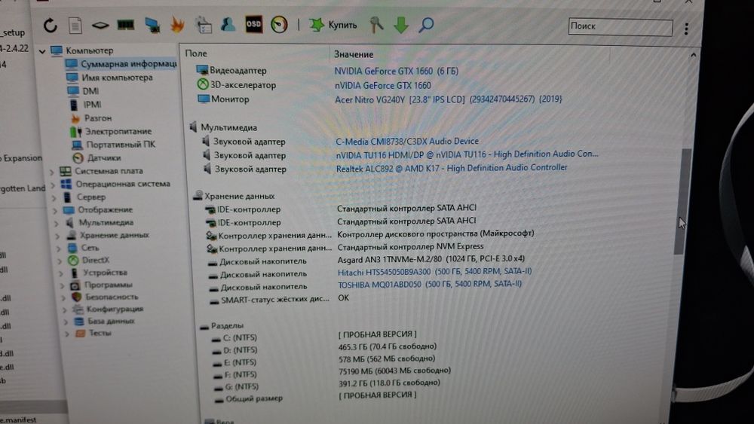Screen dimensions: 754x424
Task: Click the Asgard AN3 1TNVMe-M.2/80 value
Action: (431, 259)
